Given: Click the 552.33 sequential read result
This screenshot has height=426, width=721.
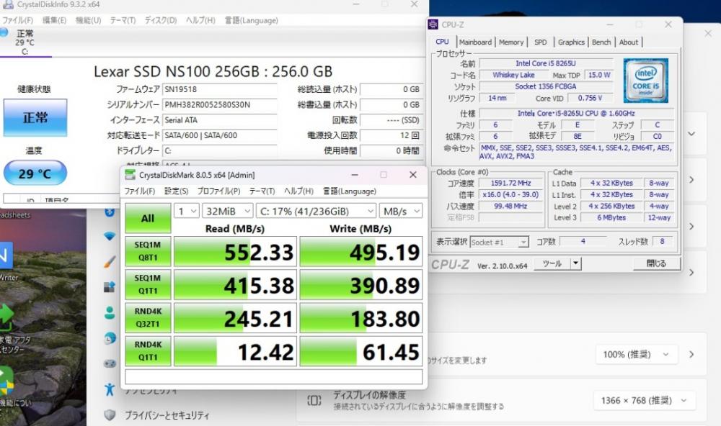Looking at the screenshot, I should coord(235,252).
